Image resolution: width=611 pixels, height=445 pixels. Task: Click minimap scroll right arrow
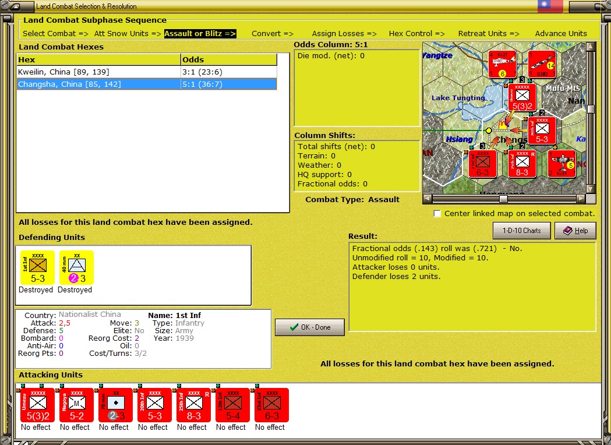[581, 199]
